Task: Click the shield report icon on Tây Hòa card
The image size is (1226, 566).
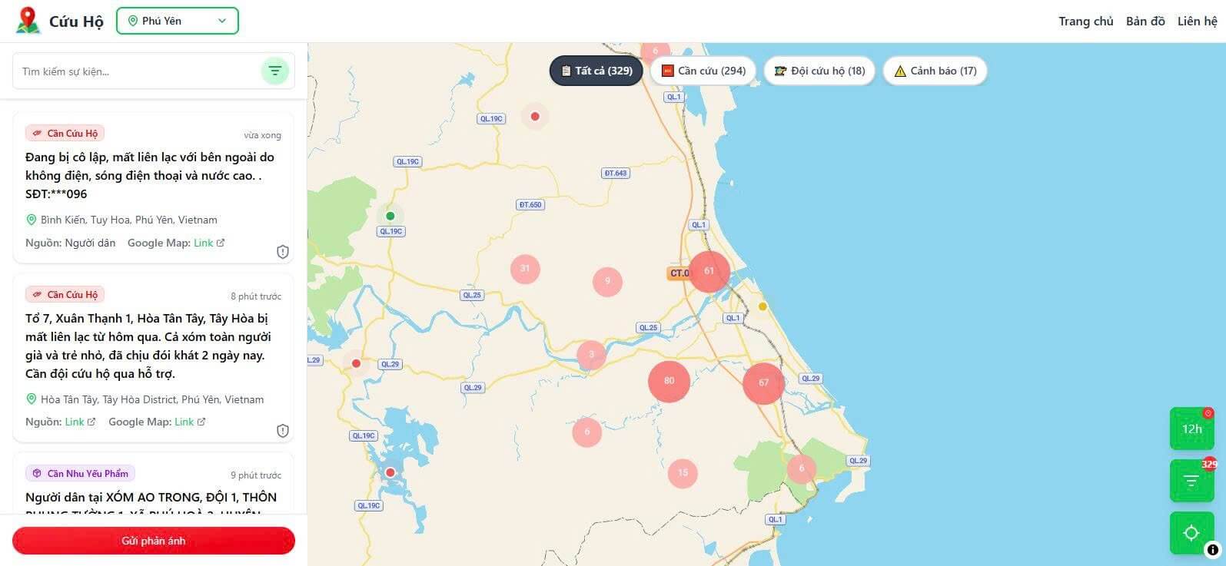Action: click(x=282, y=431)
